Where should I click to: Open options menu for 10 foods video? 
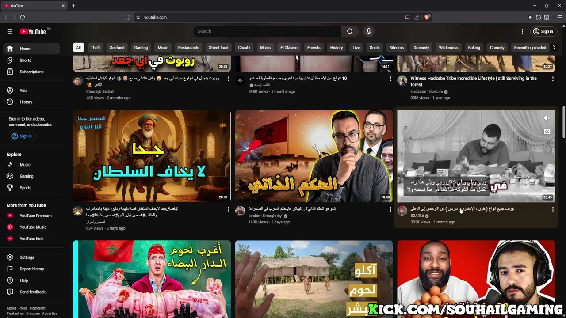[x=390, y=79]
